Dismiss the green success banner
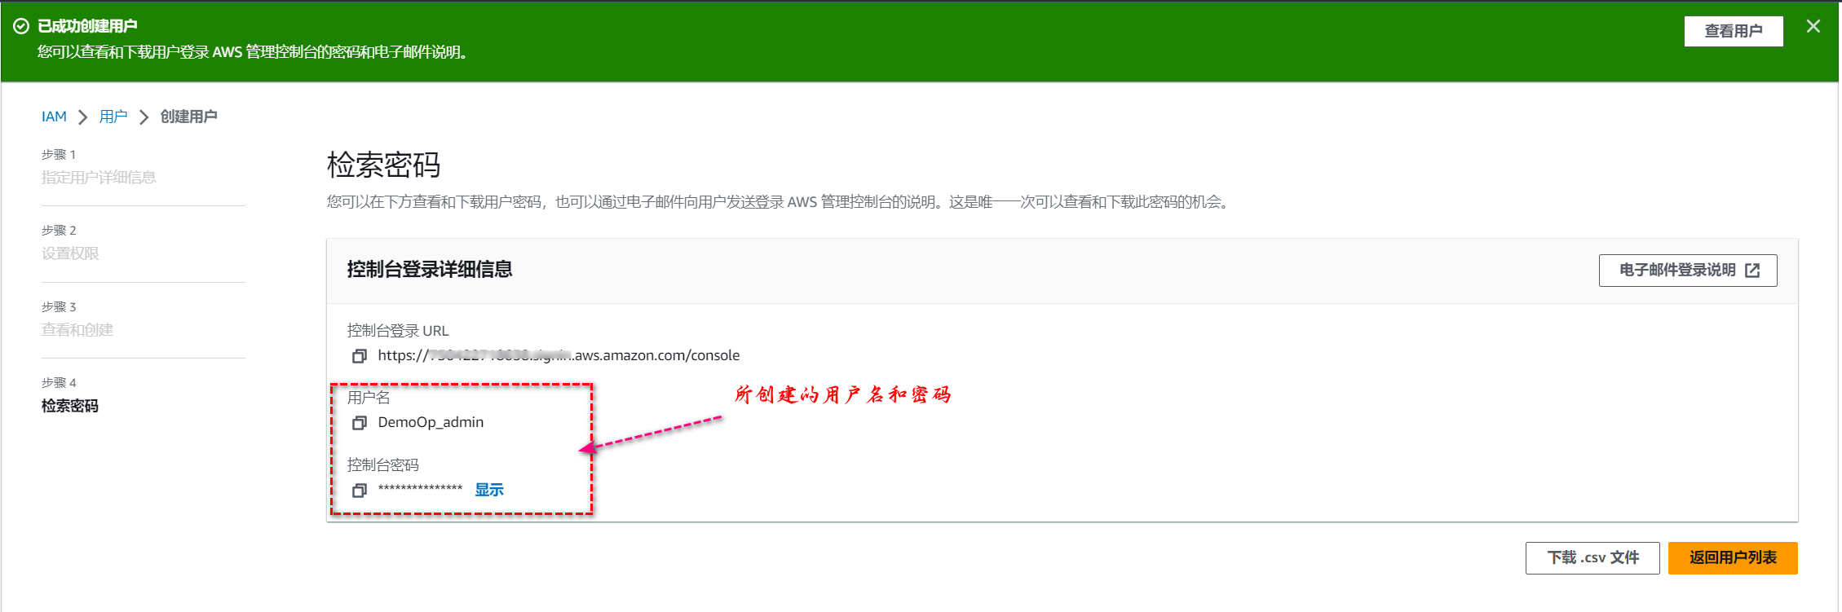Image resolution: width=1842 pixels, height=612 pixels. click(x=1813, y=26)
